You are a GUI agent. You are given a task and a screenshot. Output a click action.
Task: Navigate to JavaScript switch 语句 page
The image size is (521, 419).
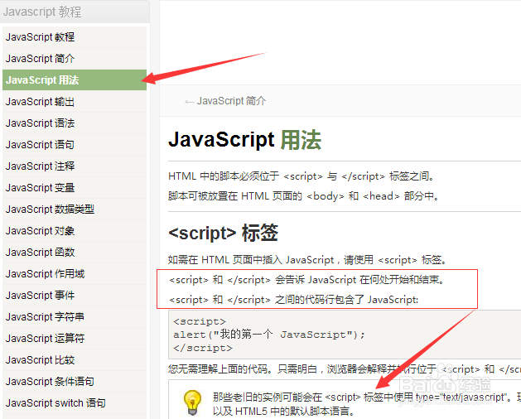[75, 403]
